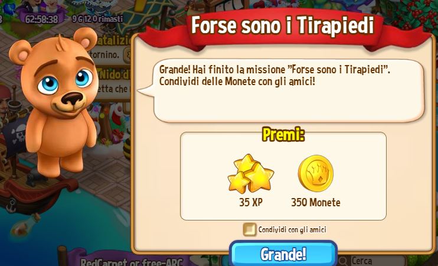The image size is (438, 266).
Task: Click the pirate character at left edge
Action: 5,104
